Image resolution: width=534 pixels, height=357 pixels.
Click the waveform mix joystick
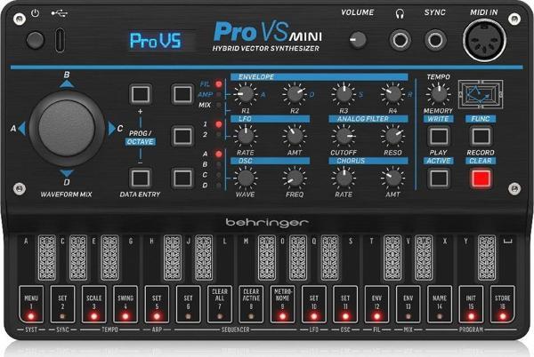[x=67, y=128]
